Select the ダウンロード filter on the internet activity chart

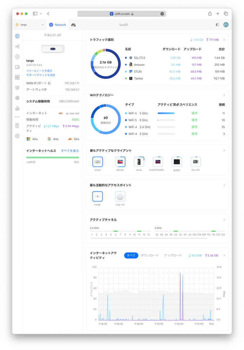tap(149, 255)
